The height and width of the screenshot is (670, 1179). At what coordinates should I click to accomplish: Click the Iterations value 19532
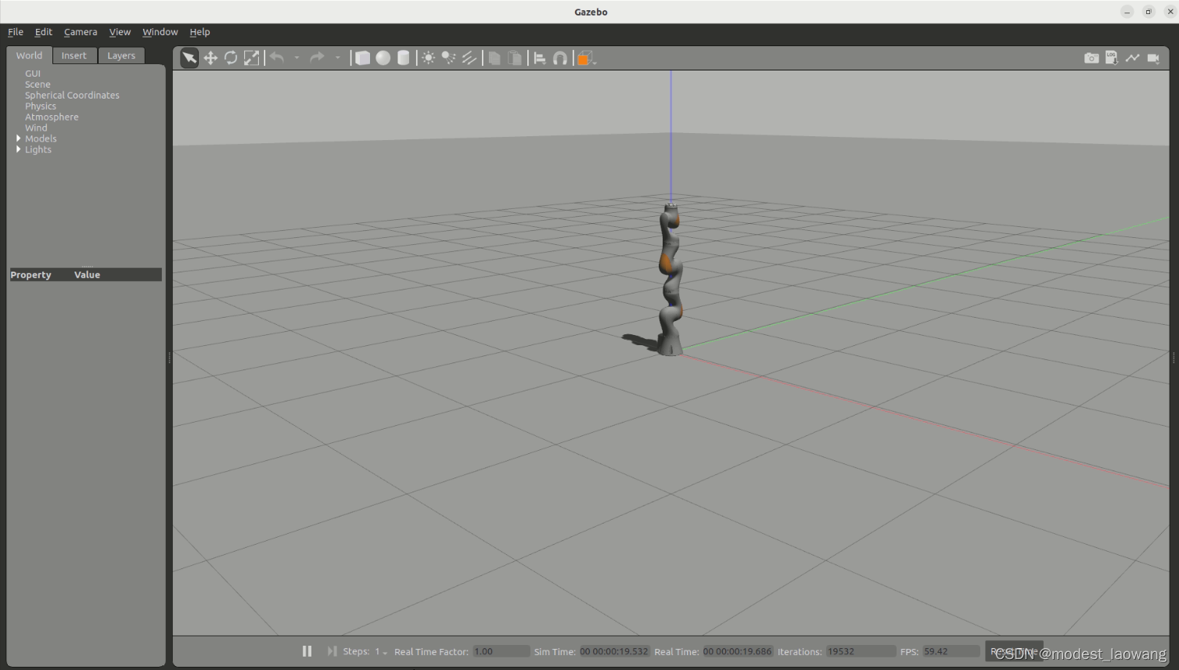(861, 651)
